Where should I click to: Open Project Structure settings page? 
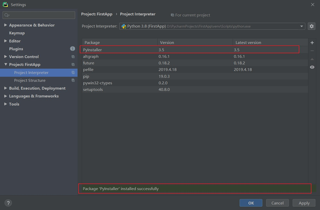30,81
